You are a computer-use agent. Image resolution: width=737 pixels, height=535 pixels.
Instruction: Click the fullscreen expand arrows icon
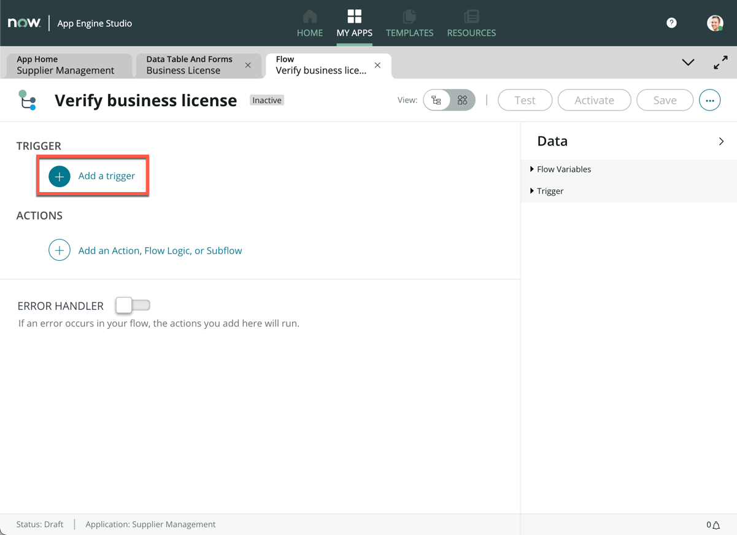(720, 63)
